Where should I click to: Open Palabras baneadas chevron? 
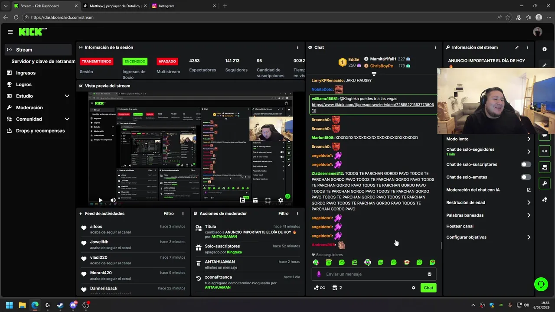(x=529, y=215)
